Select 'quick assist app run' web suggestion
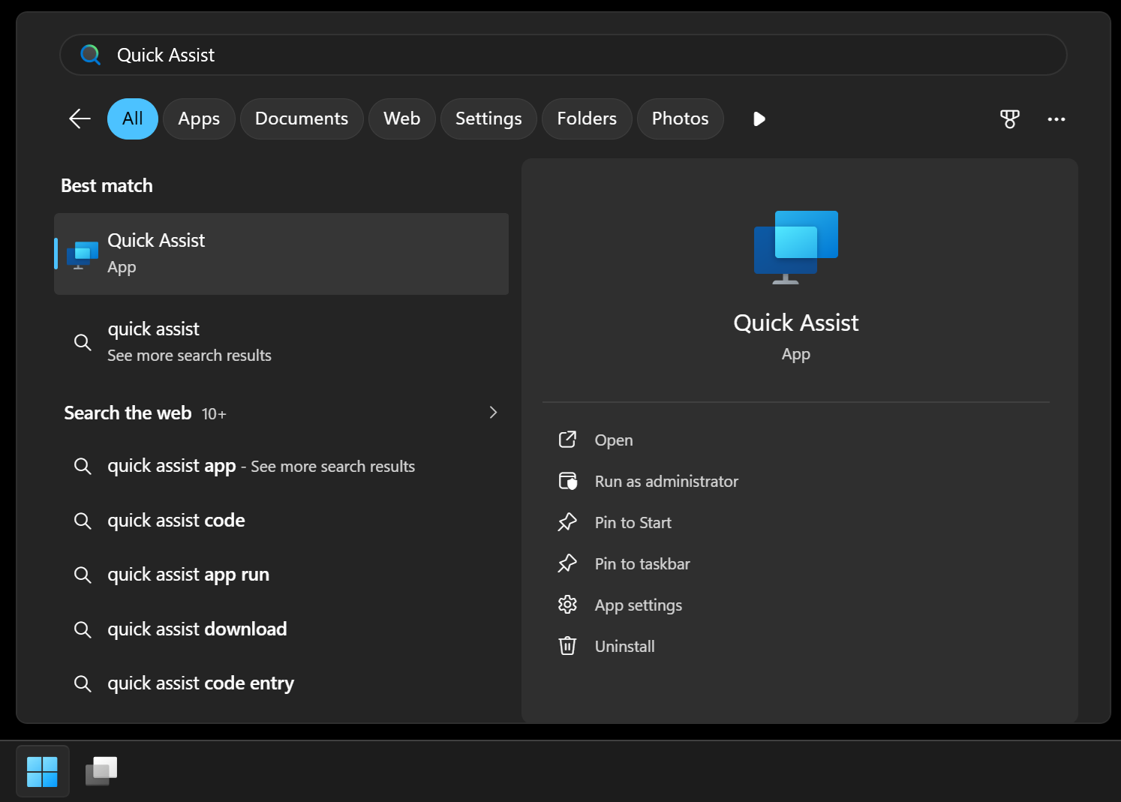The height and width of the screenshot is (802, 1121). coord(281,575)
